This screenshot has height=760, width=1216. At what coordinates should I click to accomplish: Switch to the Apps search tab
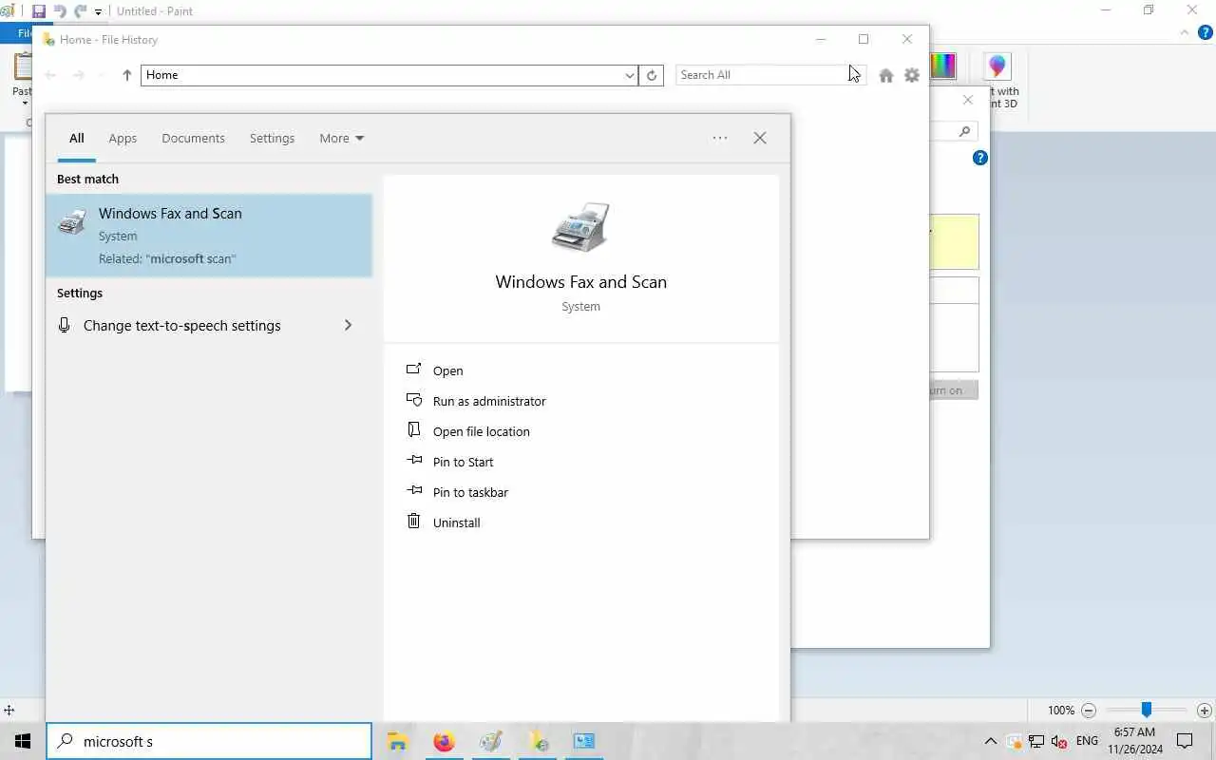[x=123, y=139]
